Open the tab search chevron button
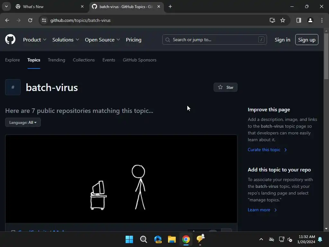The height and width of the screenshot is (247, 329). 6,6
